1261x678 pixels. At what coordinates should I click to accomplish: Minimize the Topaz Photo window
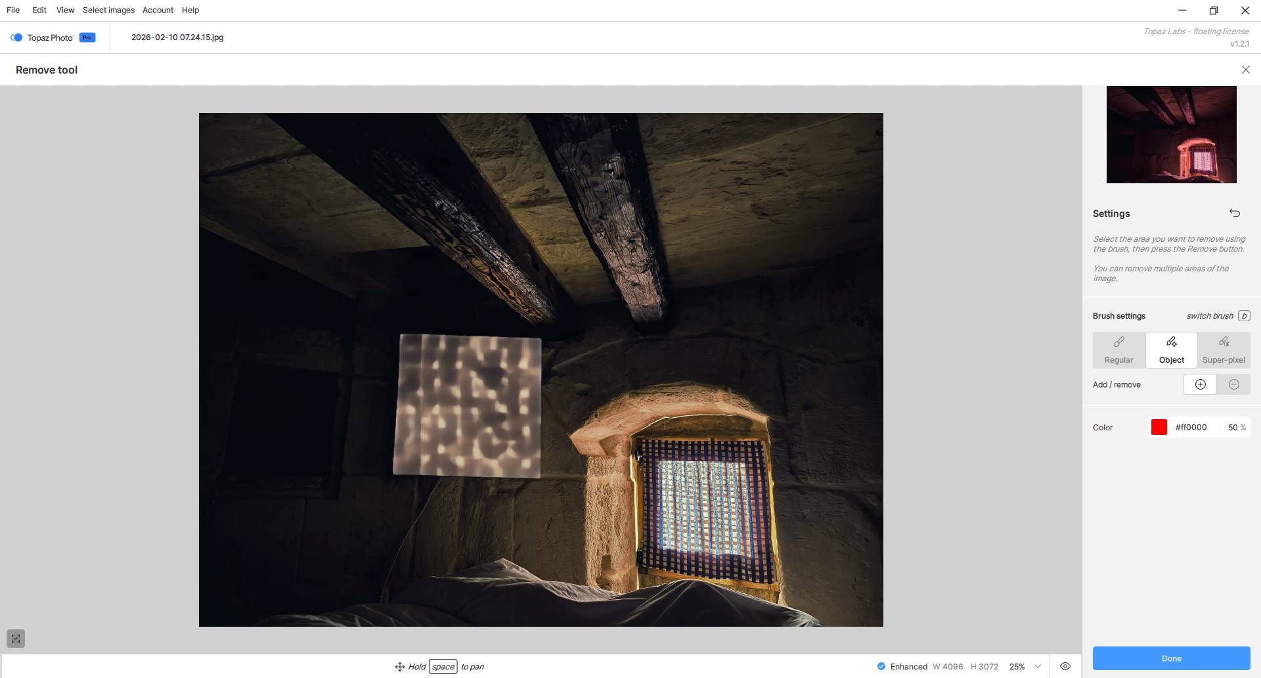pyautogui.click(x=1182, y=11)
